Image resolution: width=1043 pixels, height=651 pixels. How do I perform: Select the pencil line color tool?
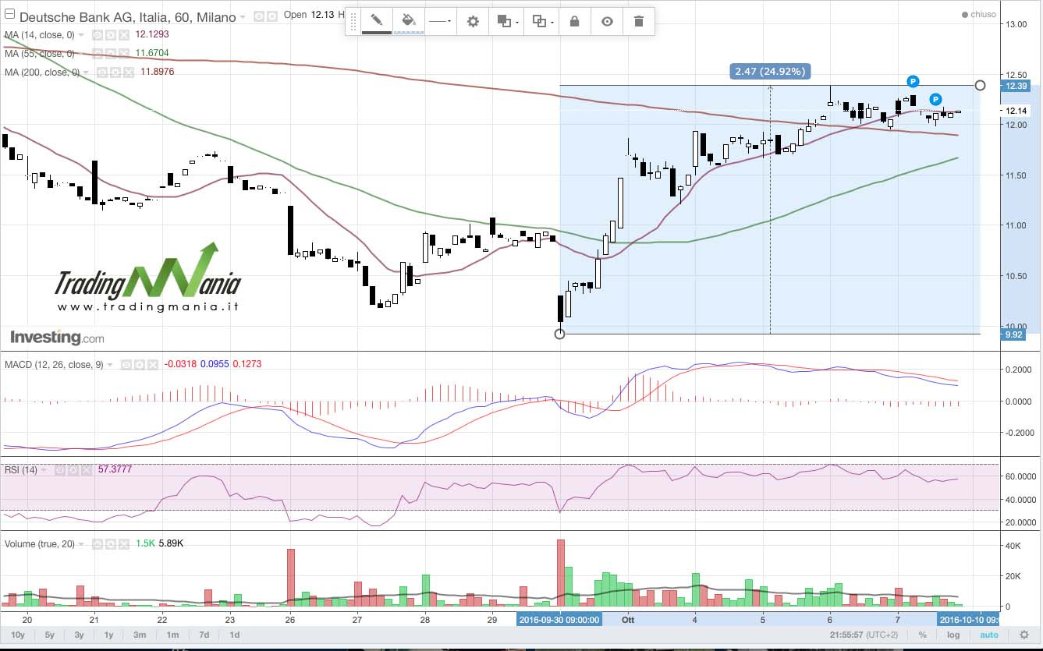377,21
